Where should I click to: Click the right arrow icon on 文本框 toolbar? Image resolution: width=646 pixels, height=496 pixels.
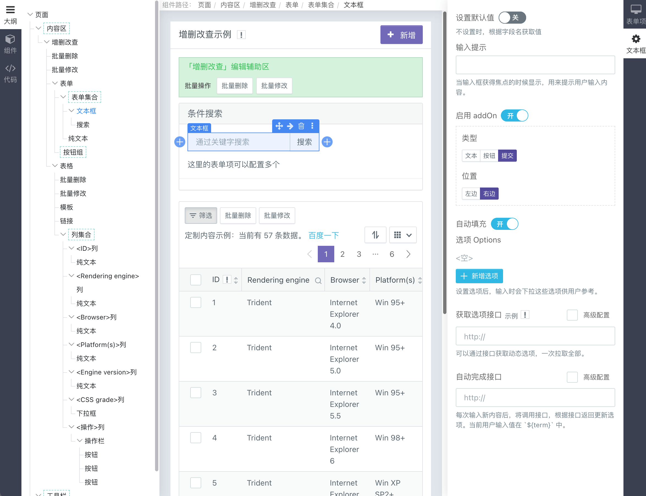[290, 126]
